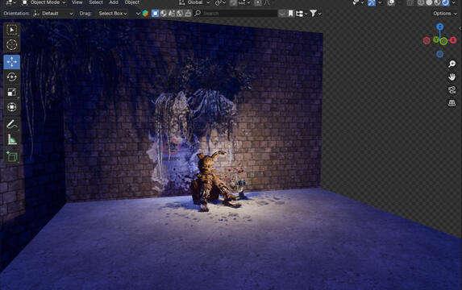Click the pan view hand icon
Viewport: 462px width, 290px height.
click(x=452, y=77)
